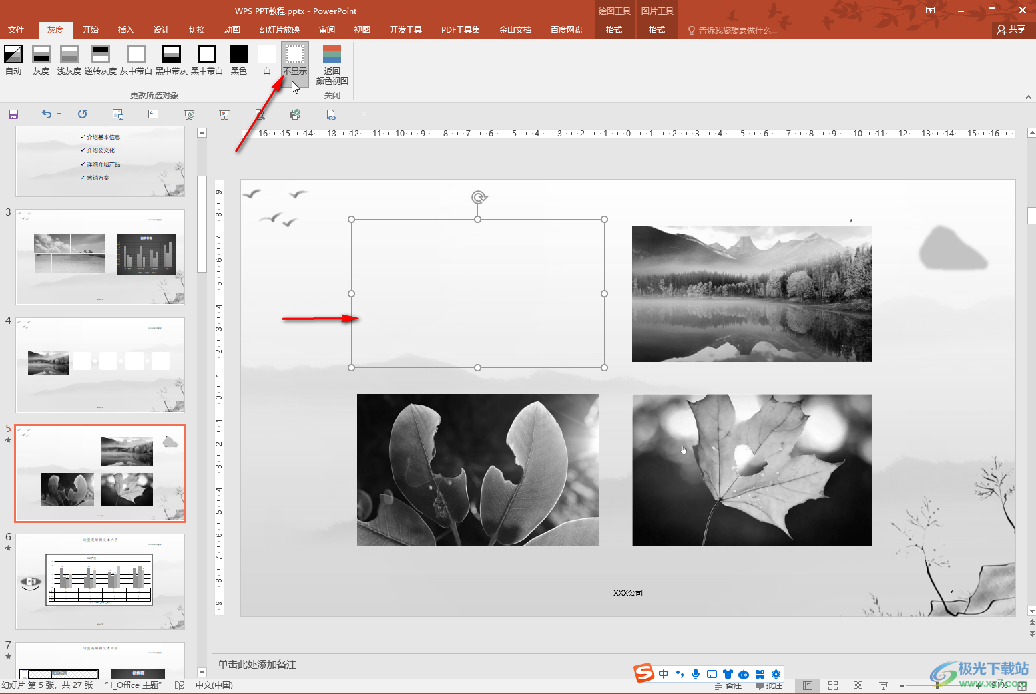Select the 自动 (Automatic) grayscale option
Viewport: 1036px width, 694px height.
click(13, 60)
